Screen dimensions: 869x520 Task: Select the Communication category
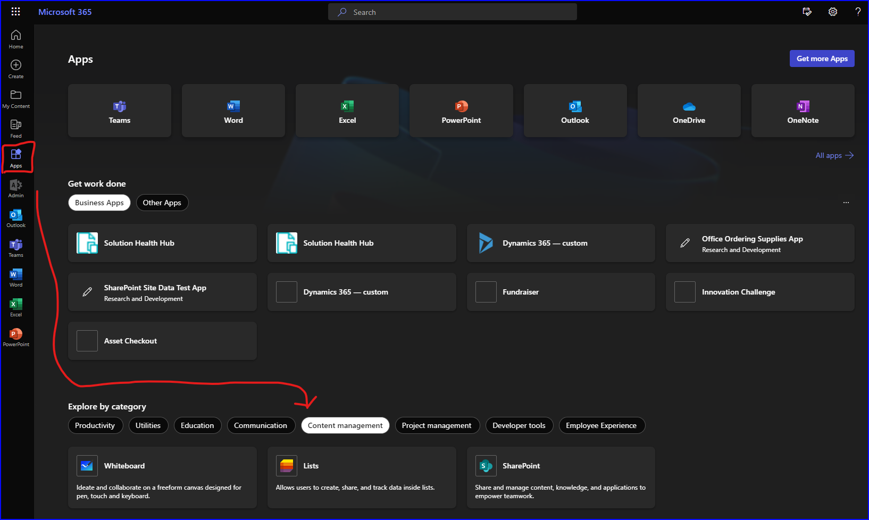point(261,425)
